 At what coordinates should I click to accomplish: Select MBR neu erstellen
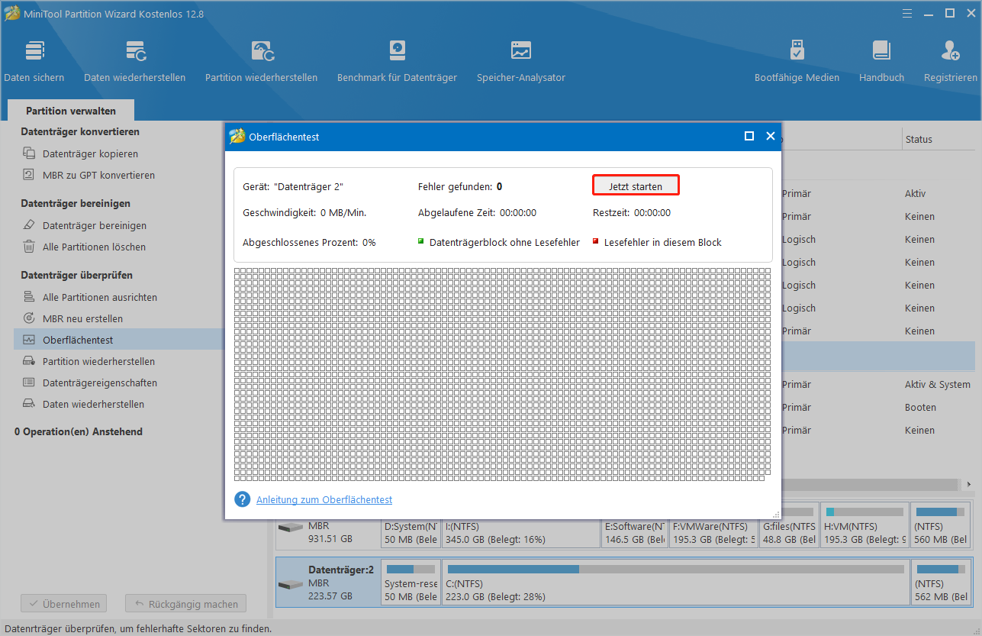pyautogui.click(x=82, y=318)
